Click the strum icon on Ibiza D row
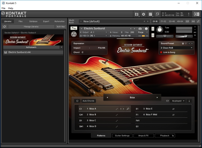 (x=117, y=126)
